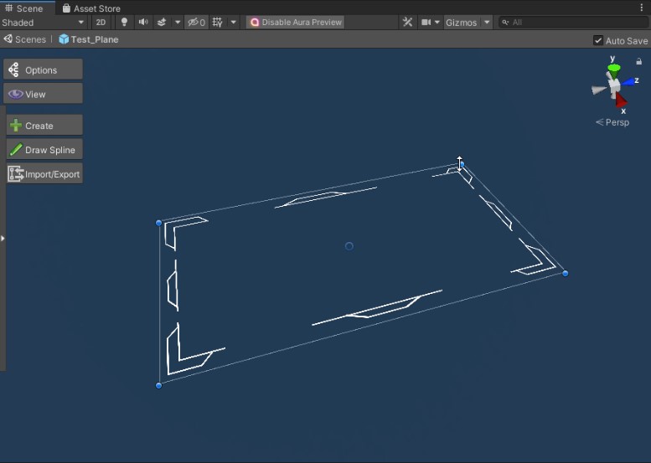Open the component tools wrench icon

(x=408, y=23)
